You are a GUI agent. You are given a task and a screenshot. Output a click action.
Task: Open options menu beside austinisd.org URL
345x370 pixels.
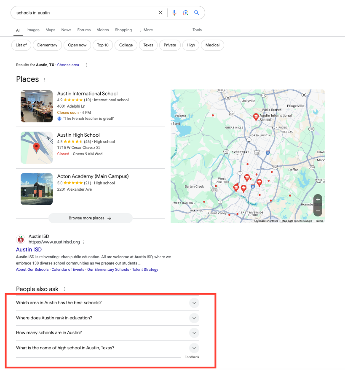tap(84, 242)
